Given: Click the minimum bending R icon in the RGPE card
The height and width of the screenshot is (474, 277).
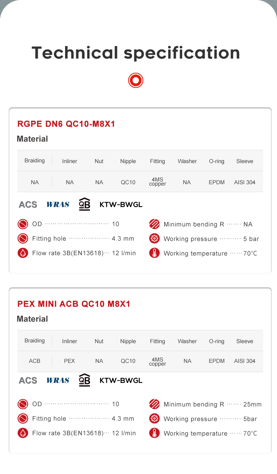Looking at the screenshot, I should pos(154,224).
